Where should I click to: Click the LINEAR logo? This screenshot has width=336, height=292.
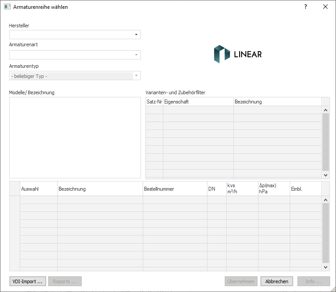coord(238,54)
